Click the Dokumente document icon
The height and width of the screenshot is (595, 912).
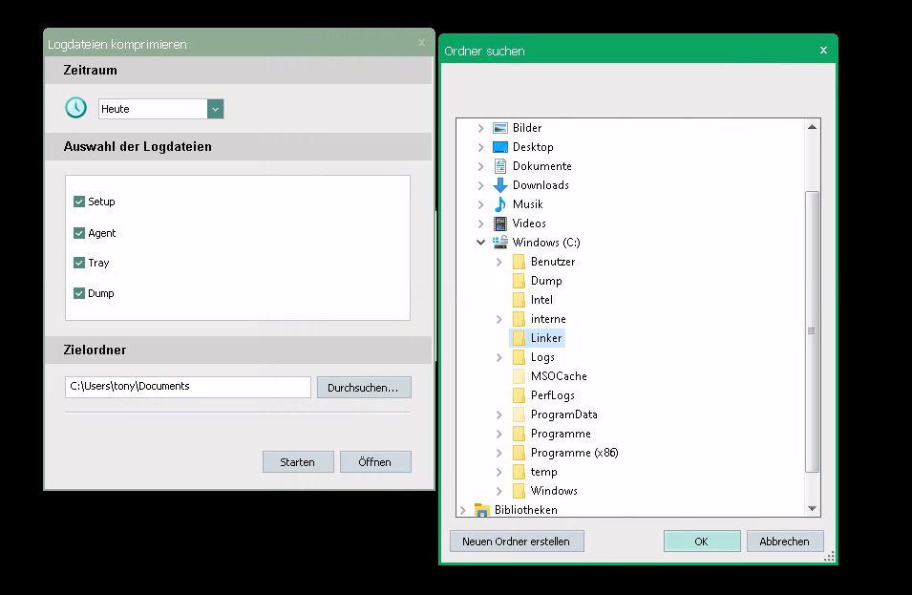(500, 166)
